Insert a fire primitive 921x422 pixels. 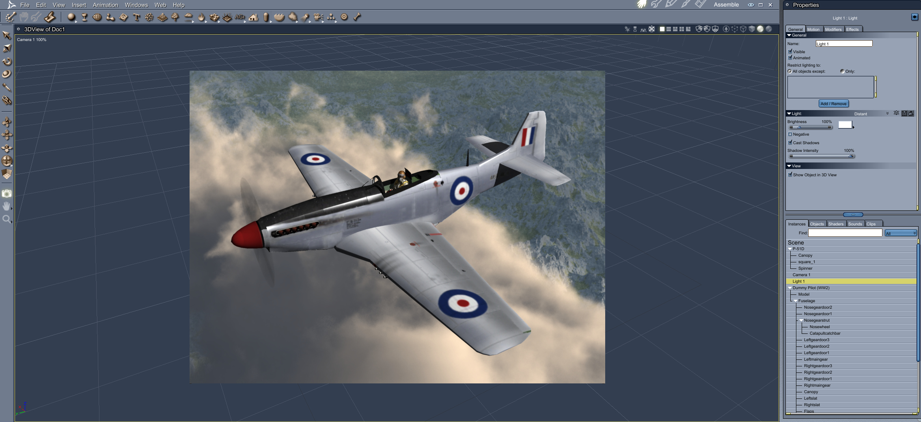(201, 17)
